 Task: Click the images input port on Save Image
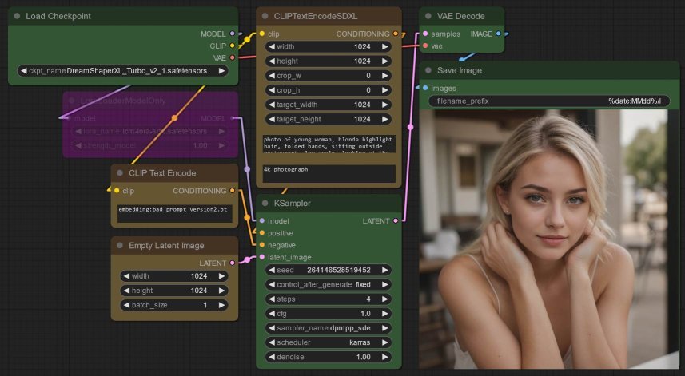pyautogui.click(x=425, y=88)
